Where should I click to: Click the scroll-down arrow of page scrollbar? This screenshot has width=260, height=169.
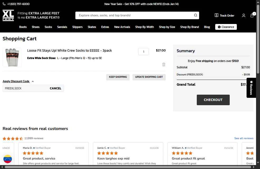point(258,162)
